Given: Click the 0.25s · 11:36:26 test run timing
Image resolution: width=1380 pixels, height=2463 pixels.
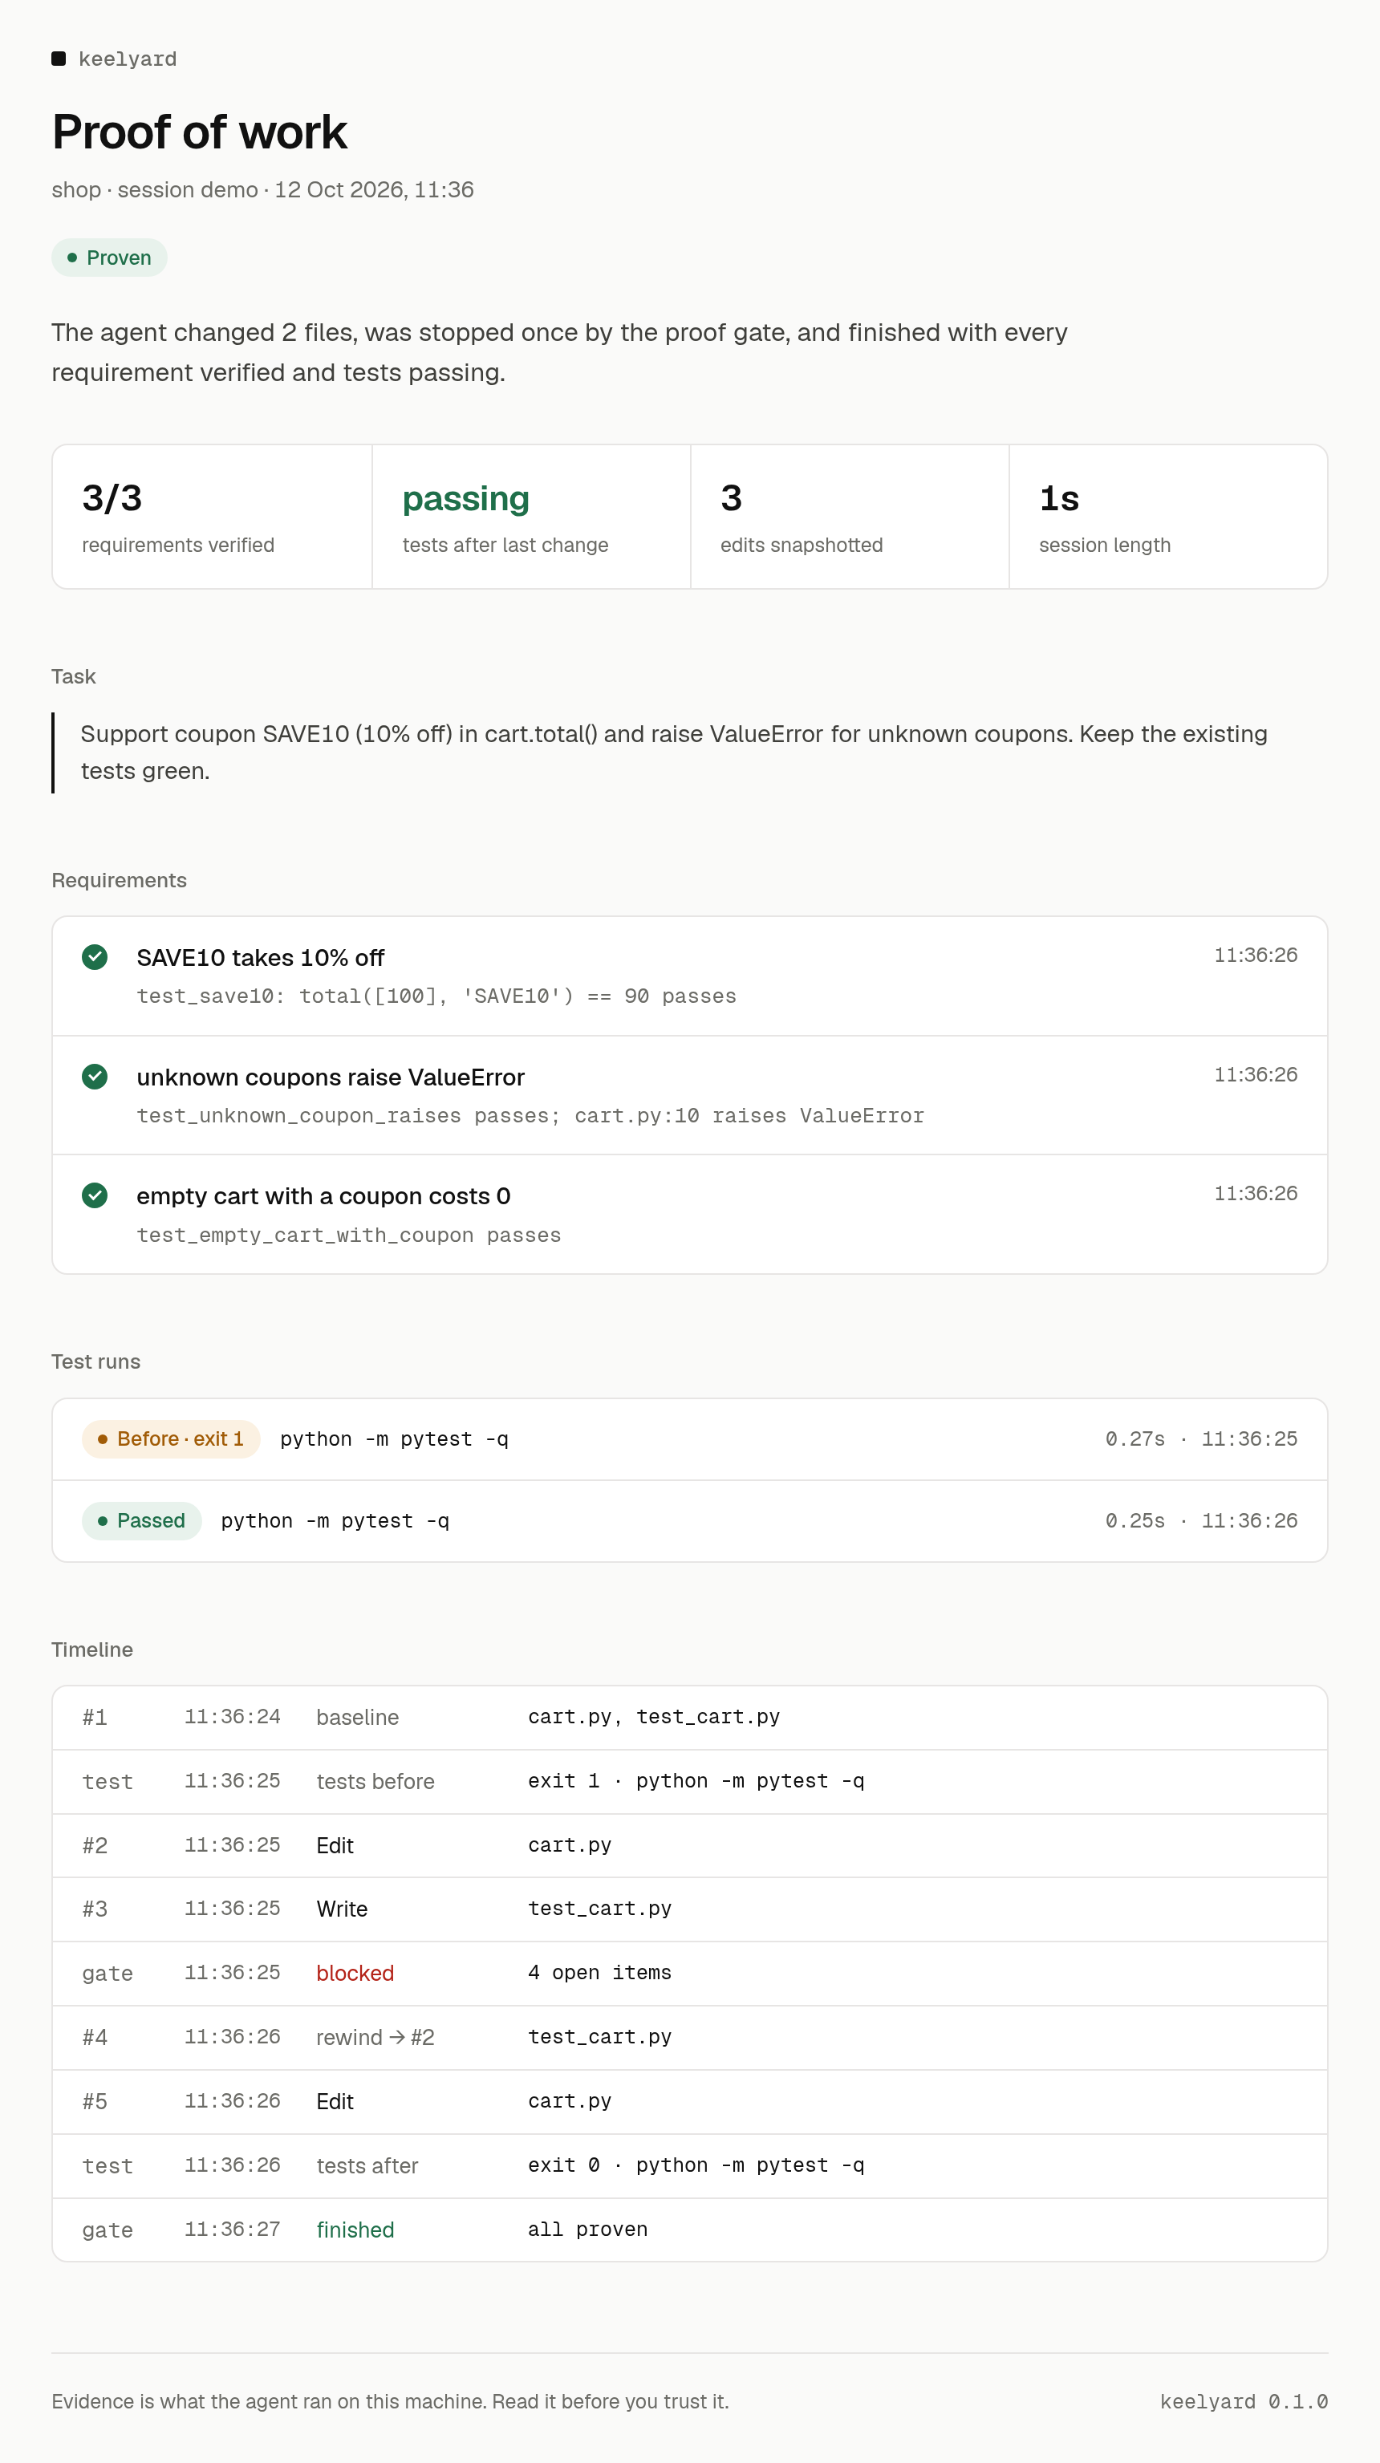Looking at the screenshot, I should (x=1201, y=1520).
